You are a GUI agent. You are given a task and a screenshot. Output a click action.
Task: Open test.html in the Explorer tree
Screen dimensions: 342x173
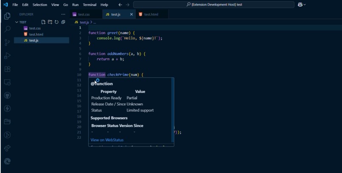[36, 34]
